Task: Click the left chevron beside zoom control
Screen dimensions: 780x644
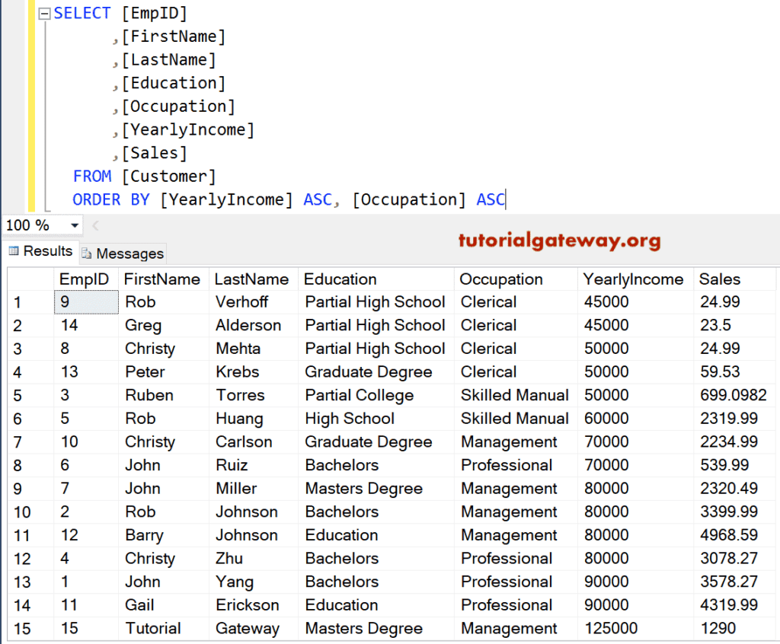Action: 94,225
